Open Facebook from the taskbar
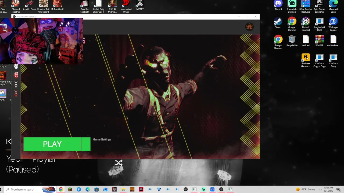 click(x=79, y=190)
